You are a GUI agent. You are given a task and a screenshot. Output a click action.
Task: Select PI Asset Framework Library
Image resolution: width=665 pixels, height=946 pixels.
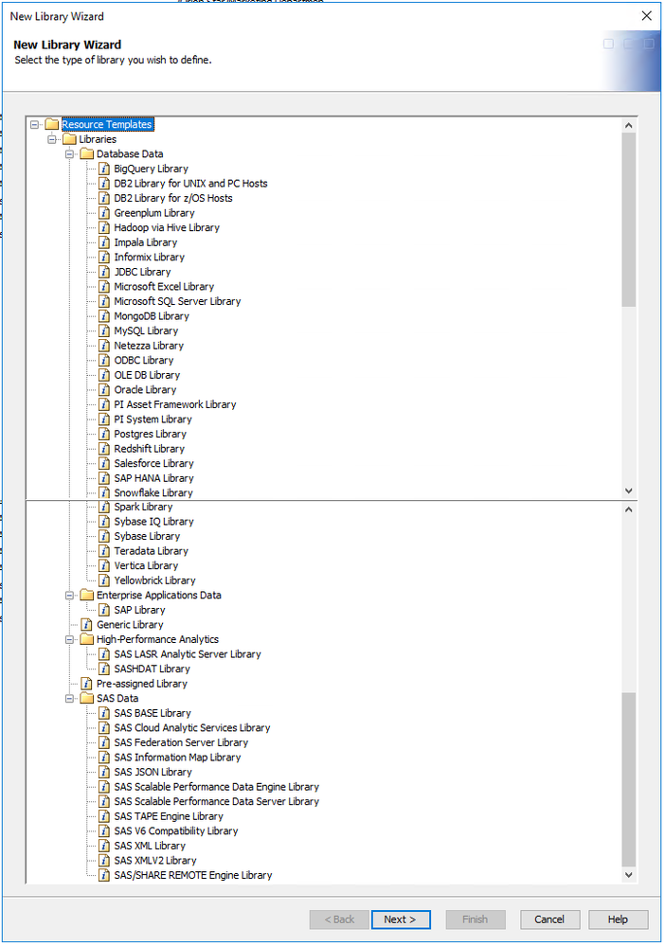point(175,404)
